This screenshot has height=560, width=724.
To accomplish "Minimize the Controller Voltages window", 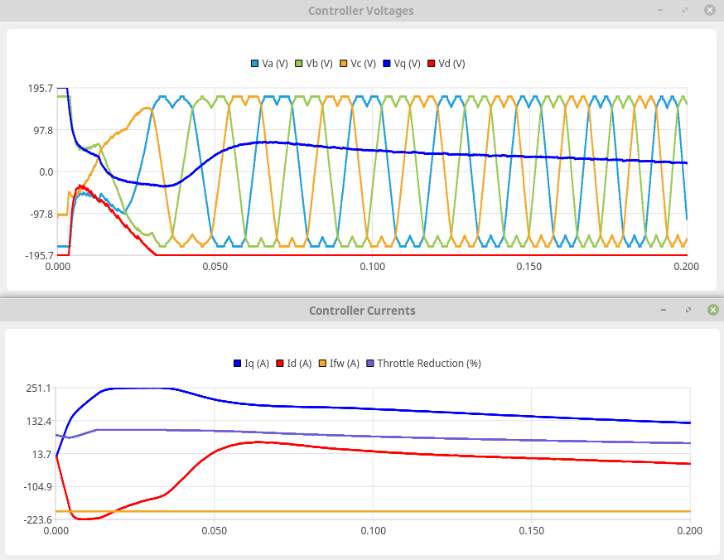I will 660,10.
